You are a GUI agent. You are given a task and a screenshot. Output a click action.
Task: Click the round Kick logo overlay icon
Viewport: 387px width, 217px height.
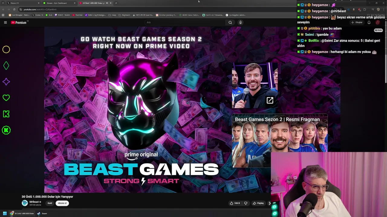(6, 130)
